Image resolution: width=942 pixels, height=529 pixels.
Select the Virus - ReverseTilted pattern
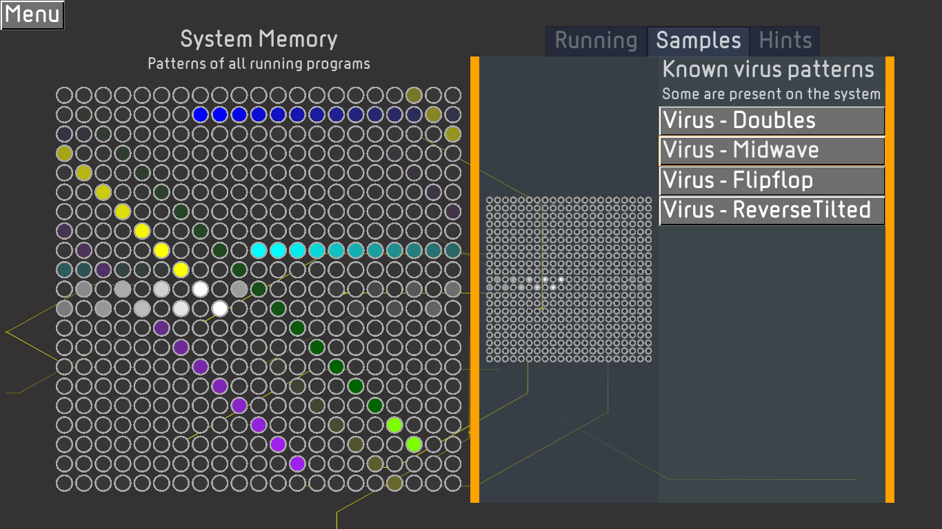[x=772, y=211]
